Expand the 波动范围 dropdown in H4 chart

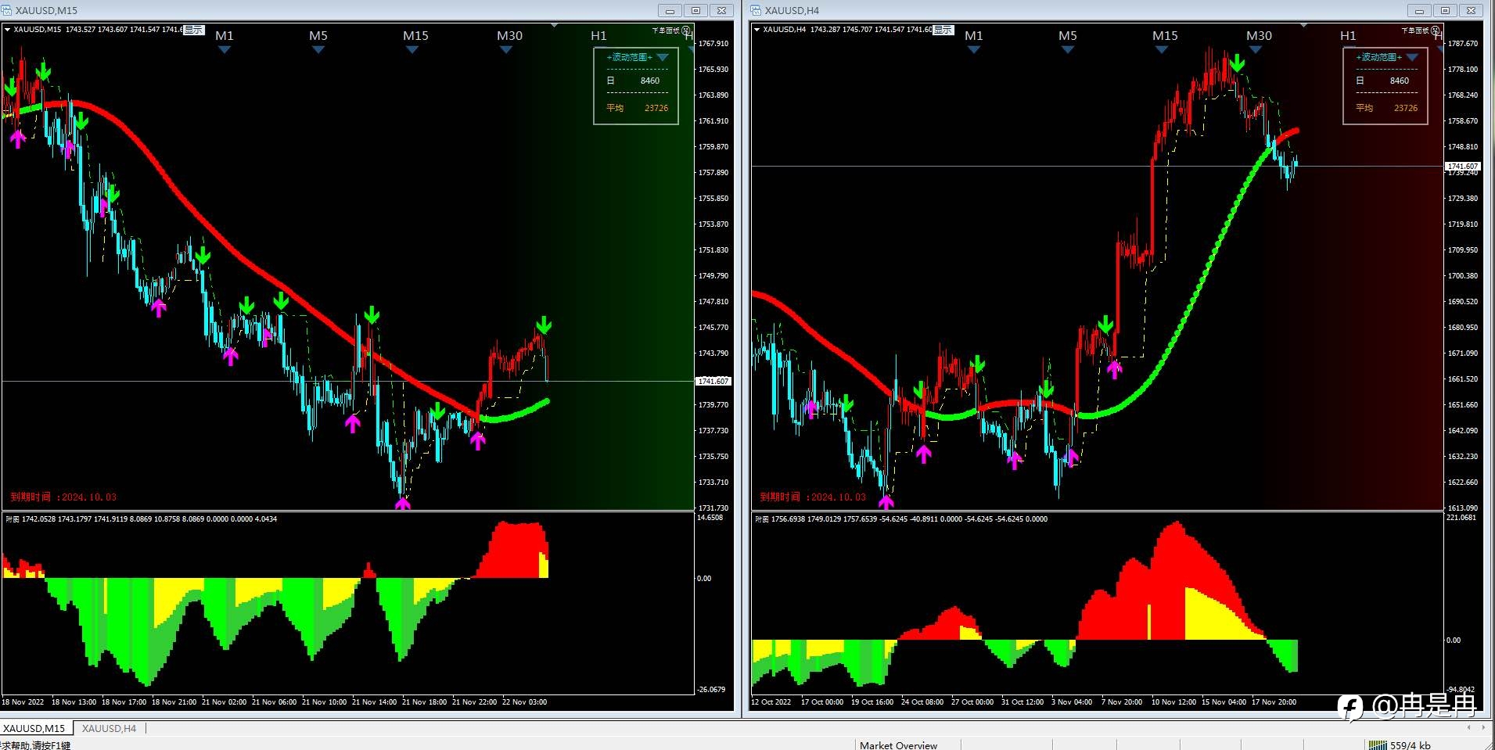point(1412,57)
